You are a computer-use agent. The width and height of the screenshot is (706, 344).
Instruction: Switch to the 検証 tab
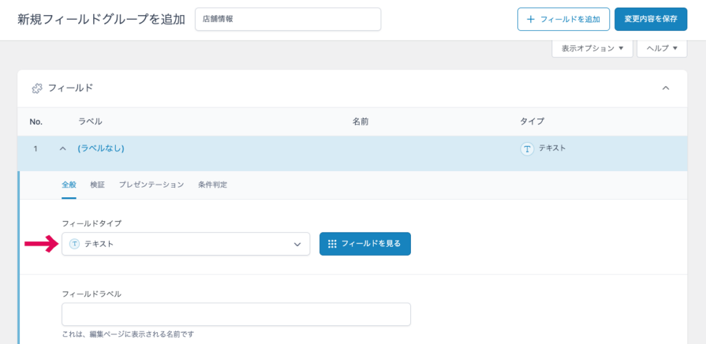coord(97,185)
